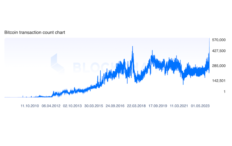Viewport: 232px width, 146px height.
Task: Select the 06.04.2012 date label
Action: [x=51, y=106]
